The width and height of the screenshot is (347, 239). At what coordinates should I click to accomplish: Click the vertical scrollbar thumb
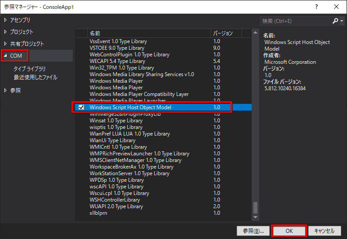(255, 208)
